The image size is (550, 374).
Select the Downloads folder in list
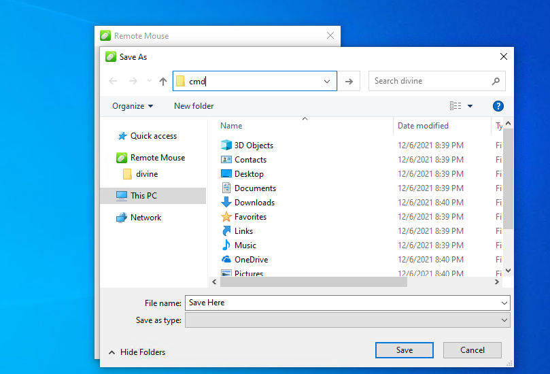tap(254, 203)
